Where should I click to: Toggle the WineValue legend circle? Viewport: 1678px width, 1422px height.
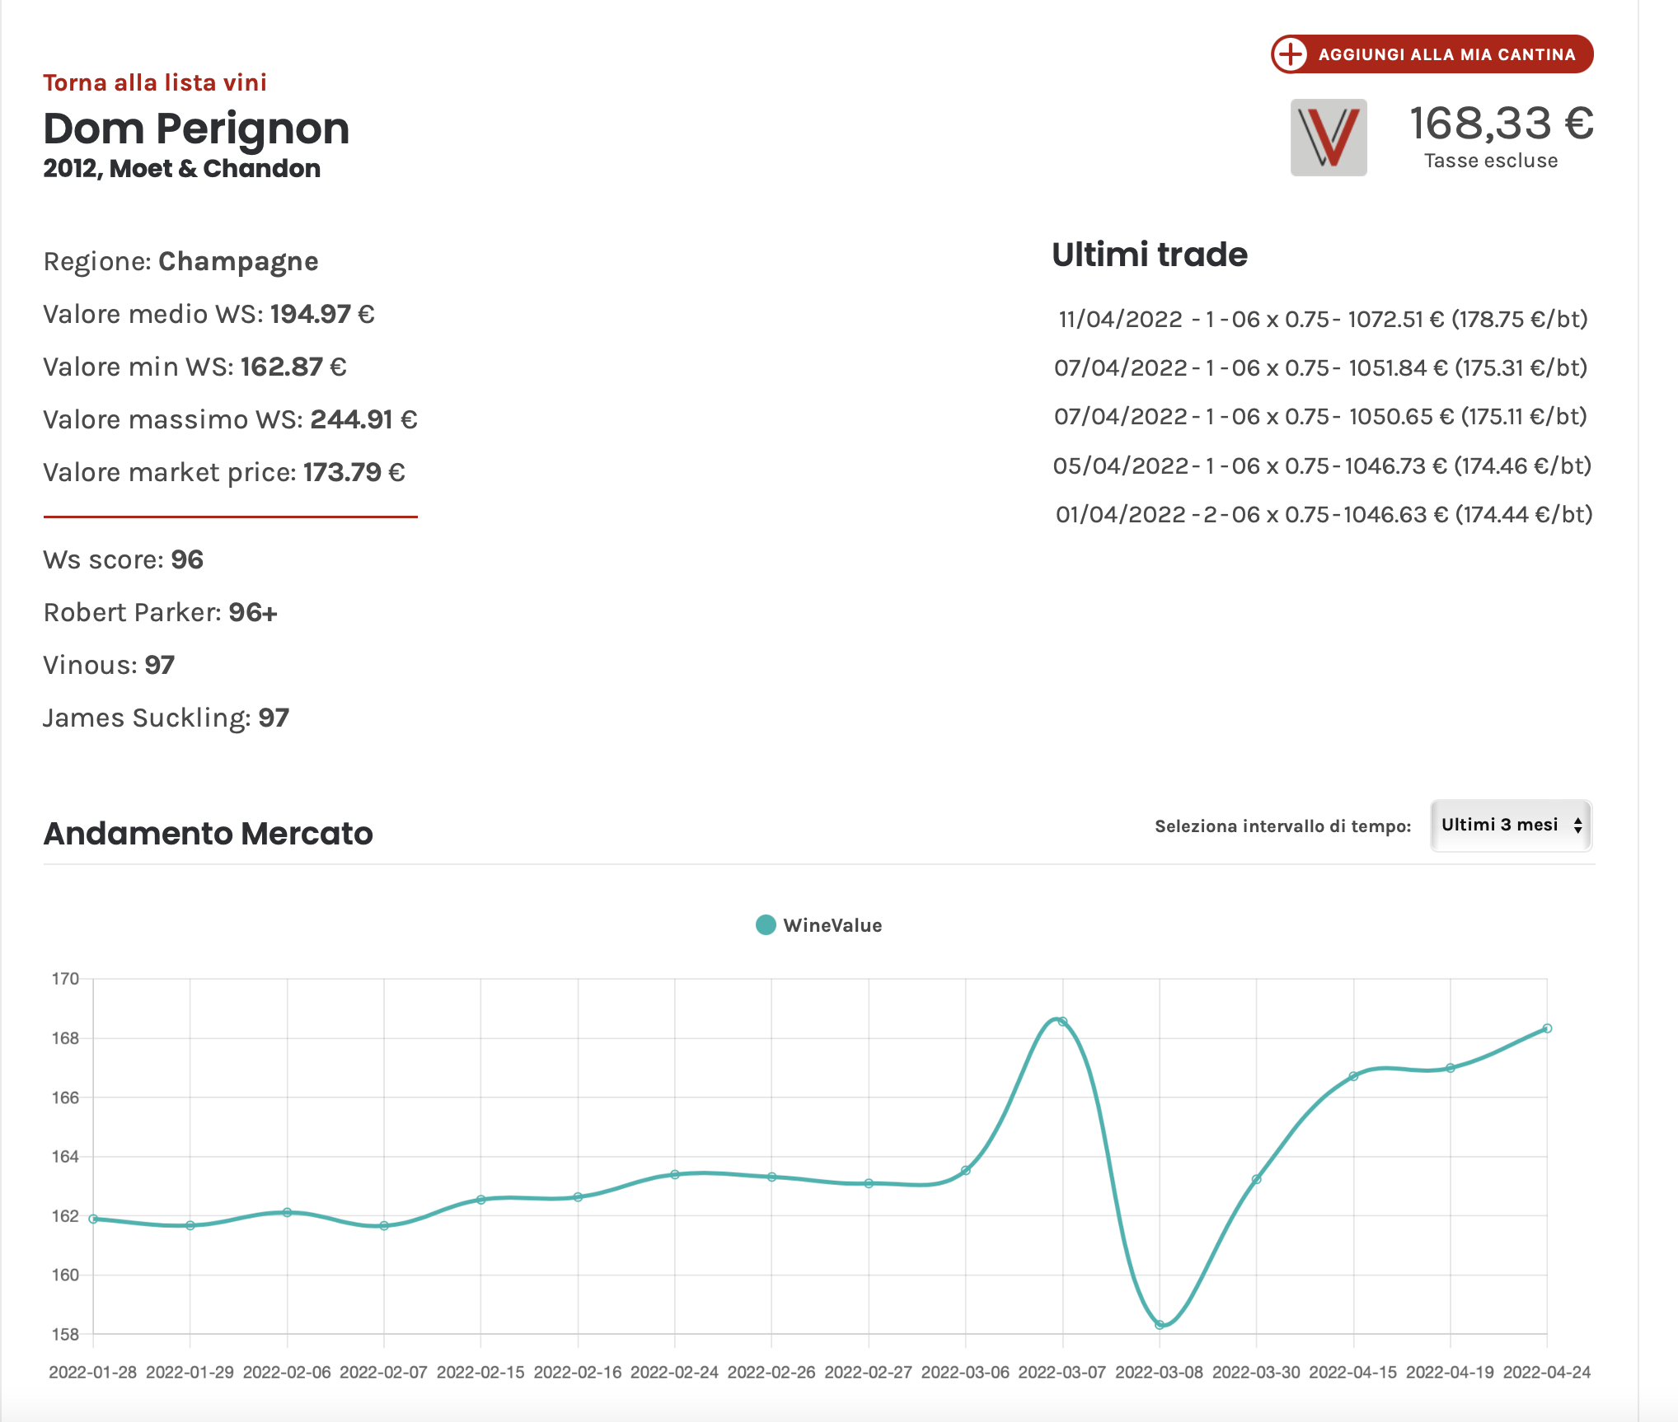pyautogui.click(x=766, y=925)
